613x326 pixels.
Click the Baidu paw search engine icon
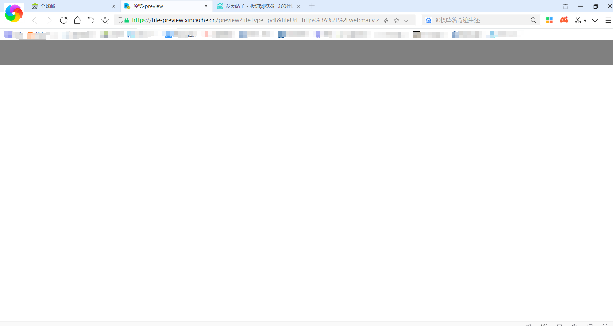[x=428, y=20]
